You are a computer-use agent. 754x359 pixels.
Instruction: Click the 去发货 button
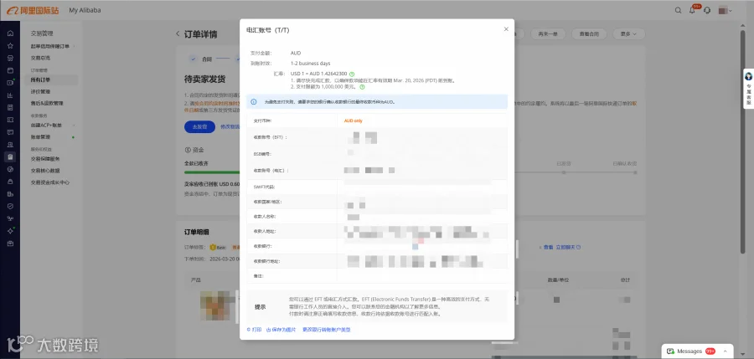pyautogui.click(x=199, y=127)
